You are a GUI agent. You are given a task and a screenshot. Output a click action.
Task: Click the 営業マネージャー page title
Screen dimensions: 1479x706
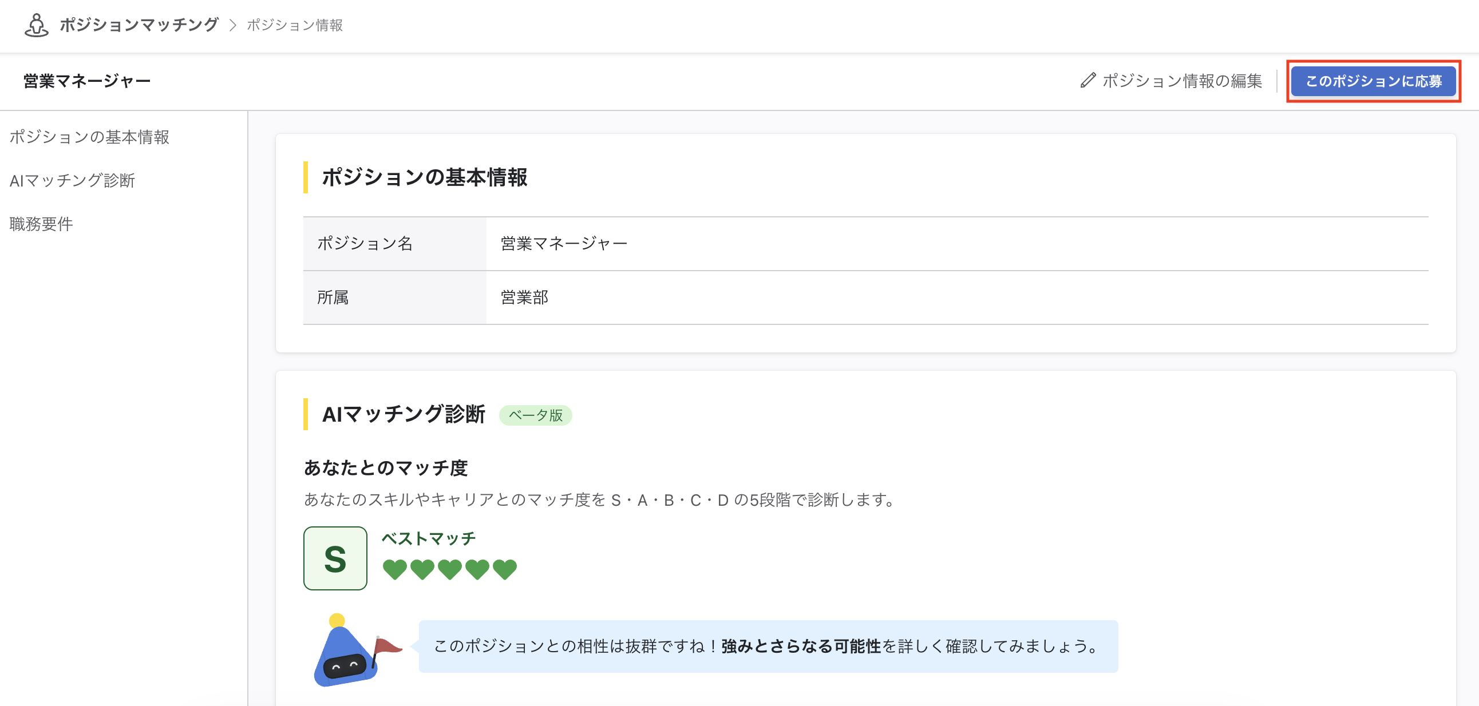[86, 81]
